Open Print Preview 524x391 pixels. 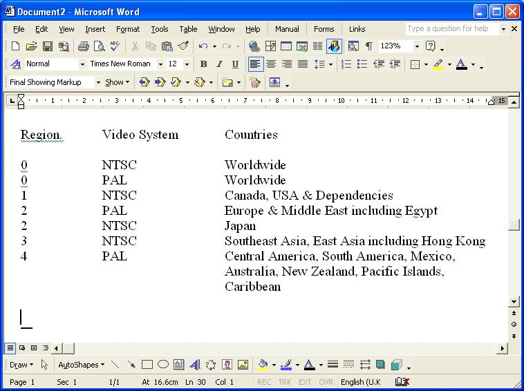tap(100, 46)
